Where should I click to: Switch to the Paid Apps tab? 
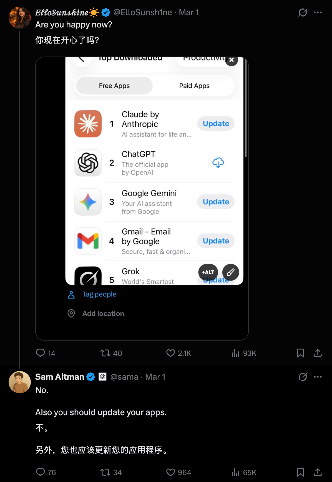[194, 86]
